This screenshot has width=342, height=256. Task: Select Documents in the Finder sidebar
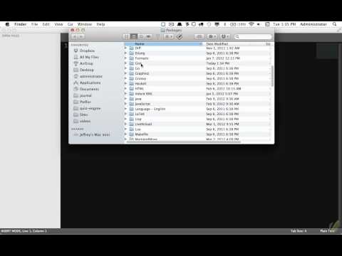[86, 89]
